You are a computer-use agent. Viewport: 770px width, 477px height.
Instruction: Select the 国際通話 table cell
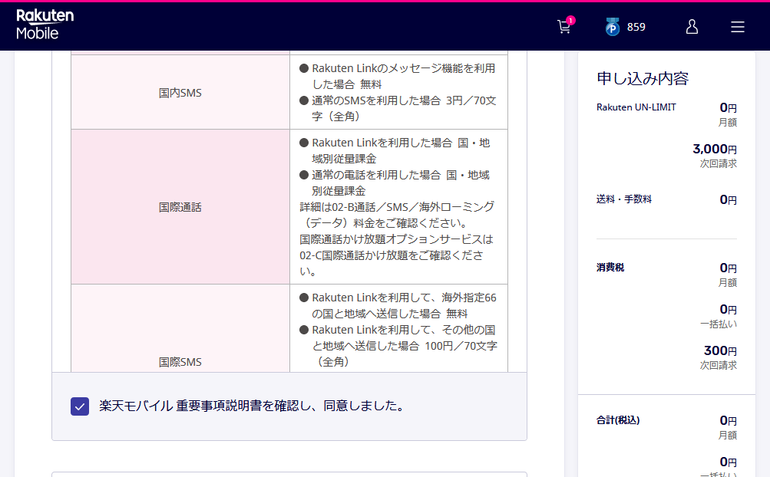(180, 207)
